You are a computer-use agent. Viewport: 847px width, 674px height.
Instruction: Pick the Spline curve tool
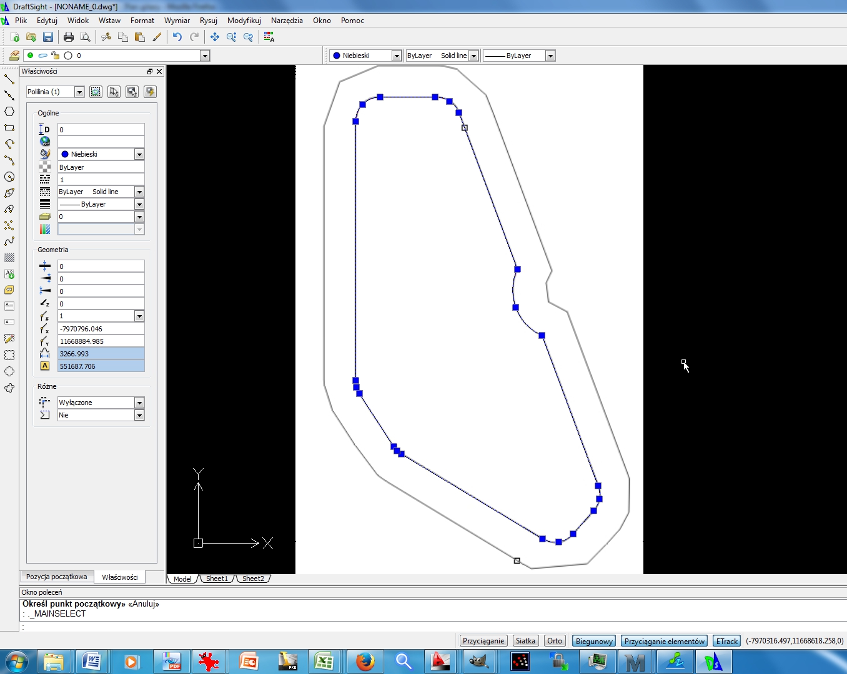pyautogui.click(x=9, y=242)
